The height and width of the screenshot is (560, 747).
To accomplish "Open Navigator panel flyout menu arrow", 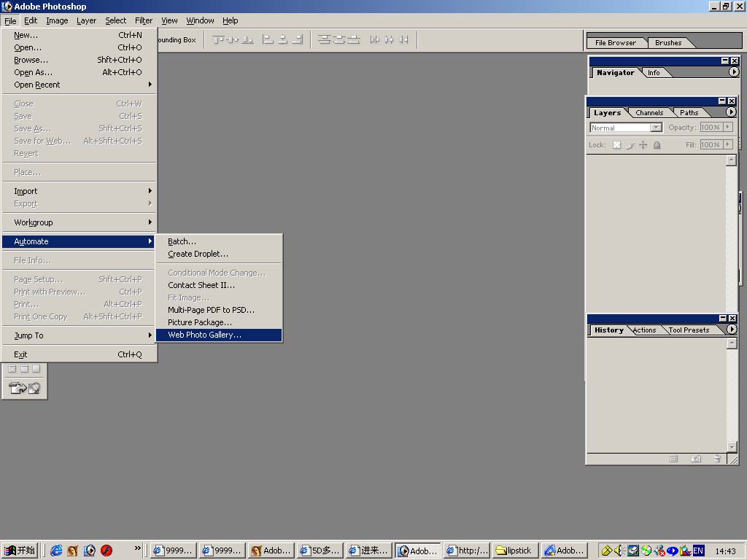I will click(x=734, y=72).
